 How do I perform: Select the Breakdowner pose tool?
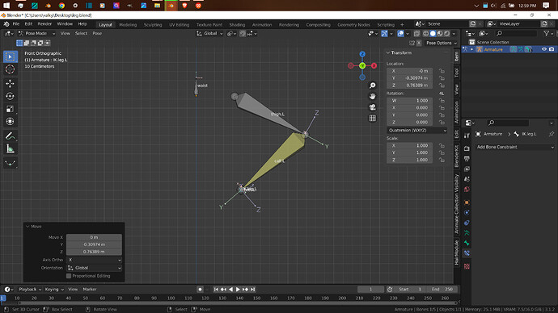pos(11,163)
